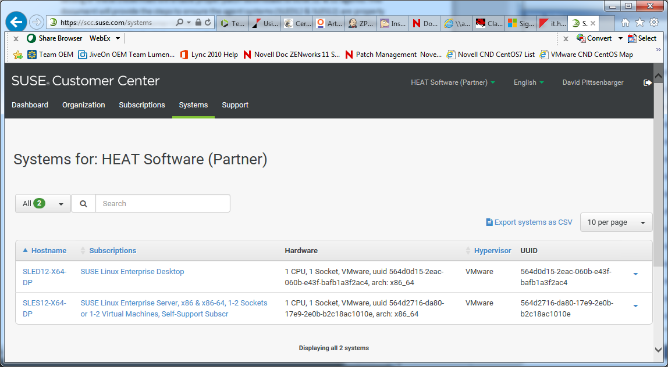Viewport: 668px width, 367px height.
Task: Open the Support navigation item
Action: (235, 105)
